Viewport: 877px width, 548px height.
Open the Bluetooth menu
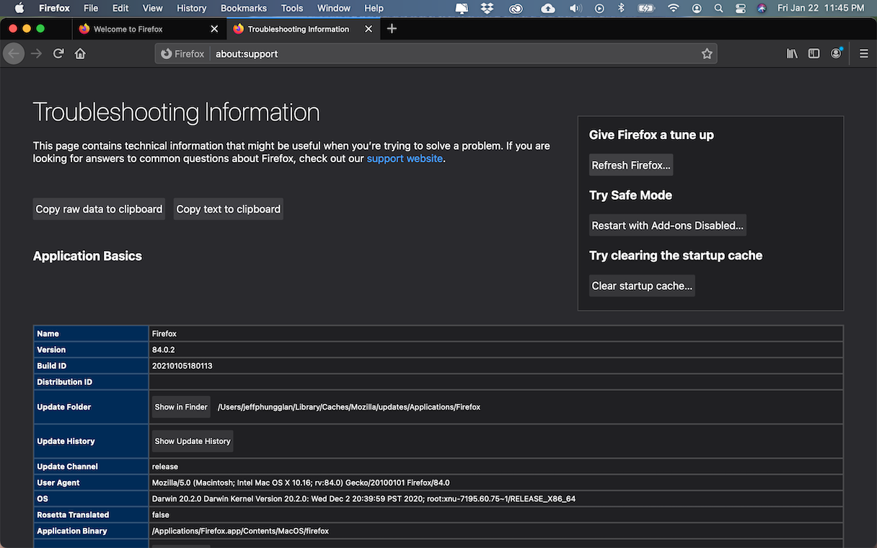621,8
